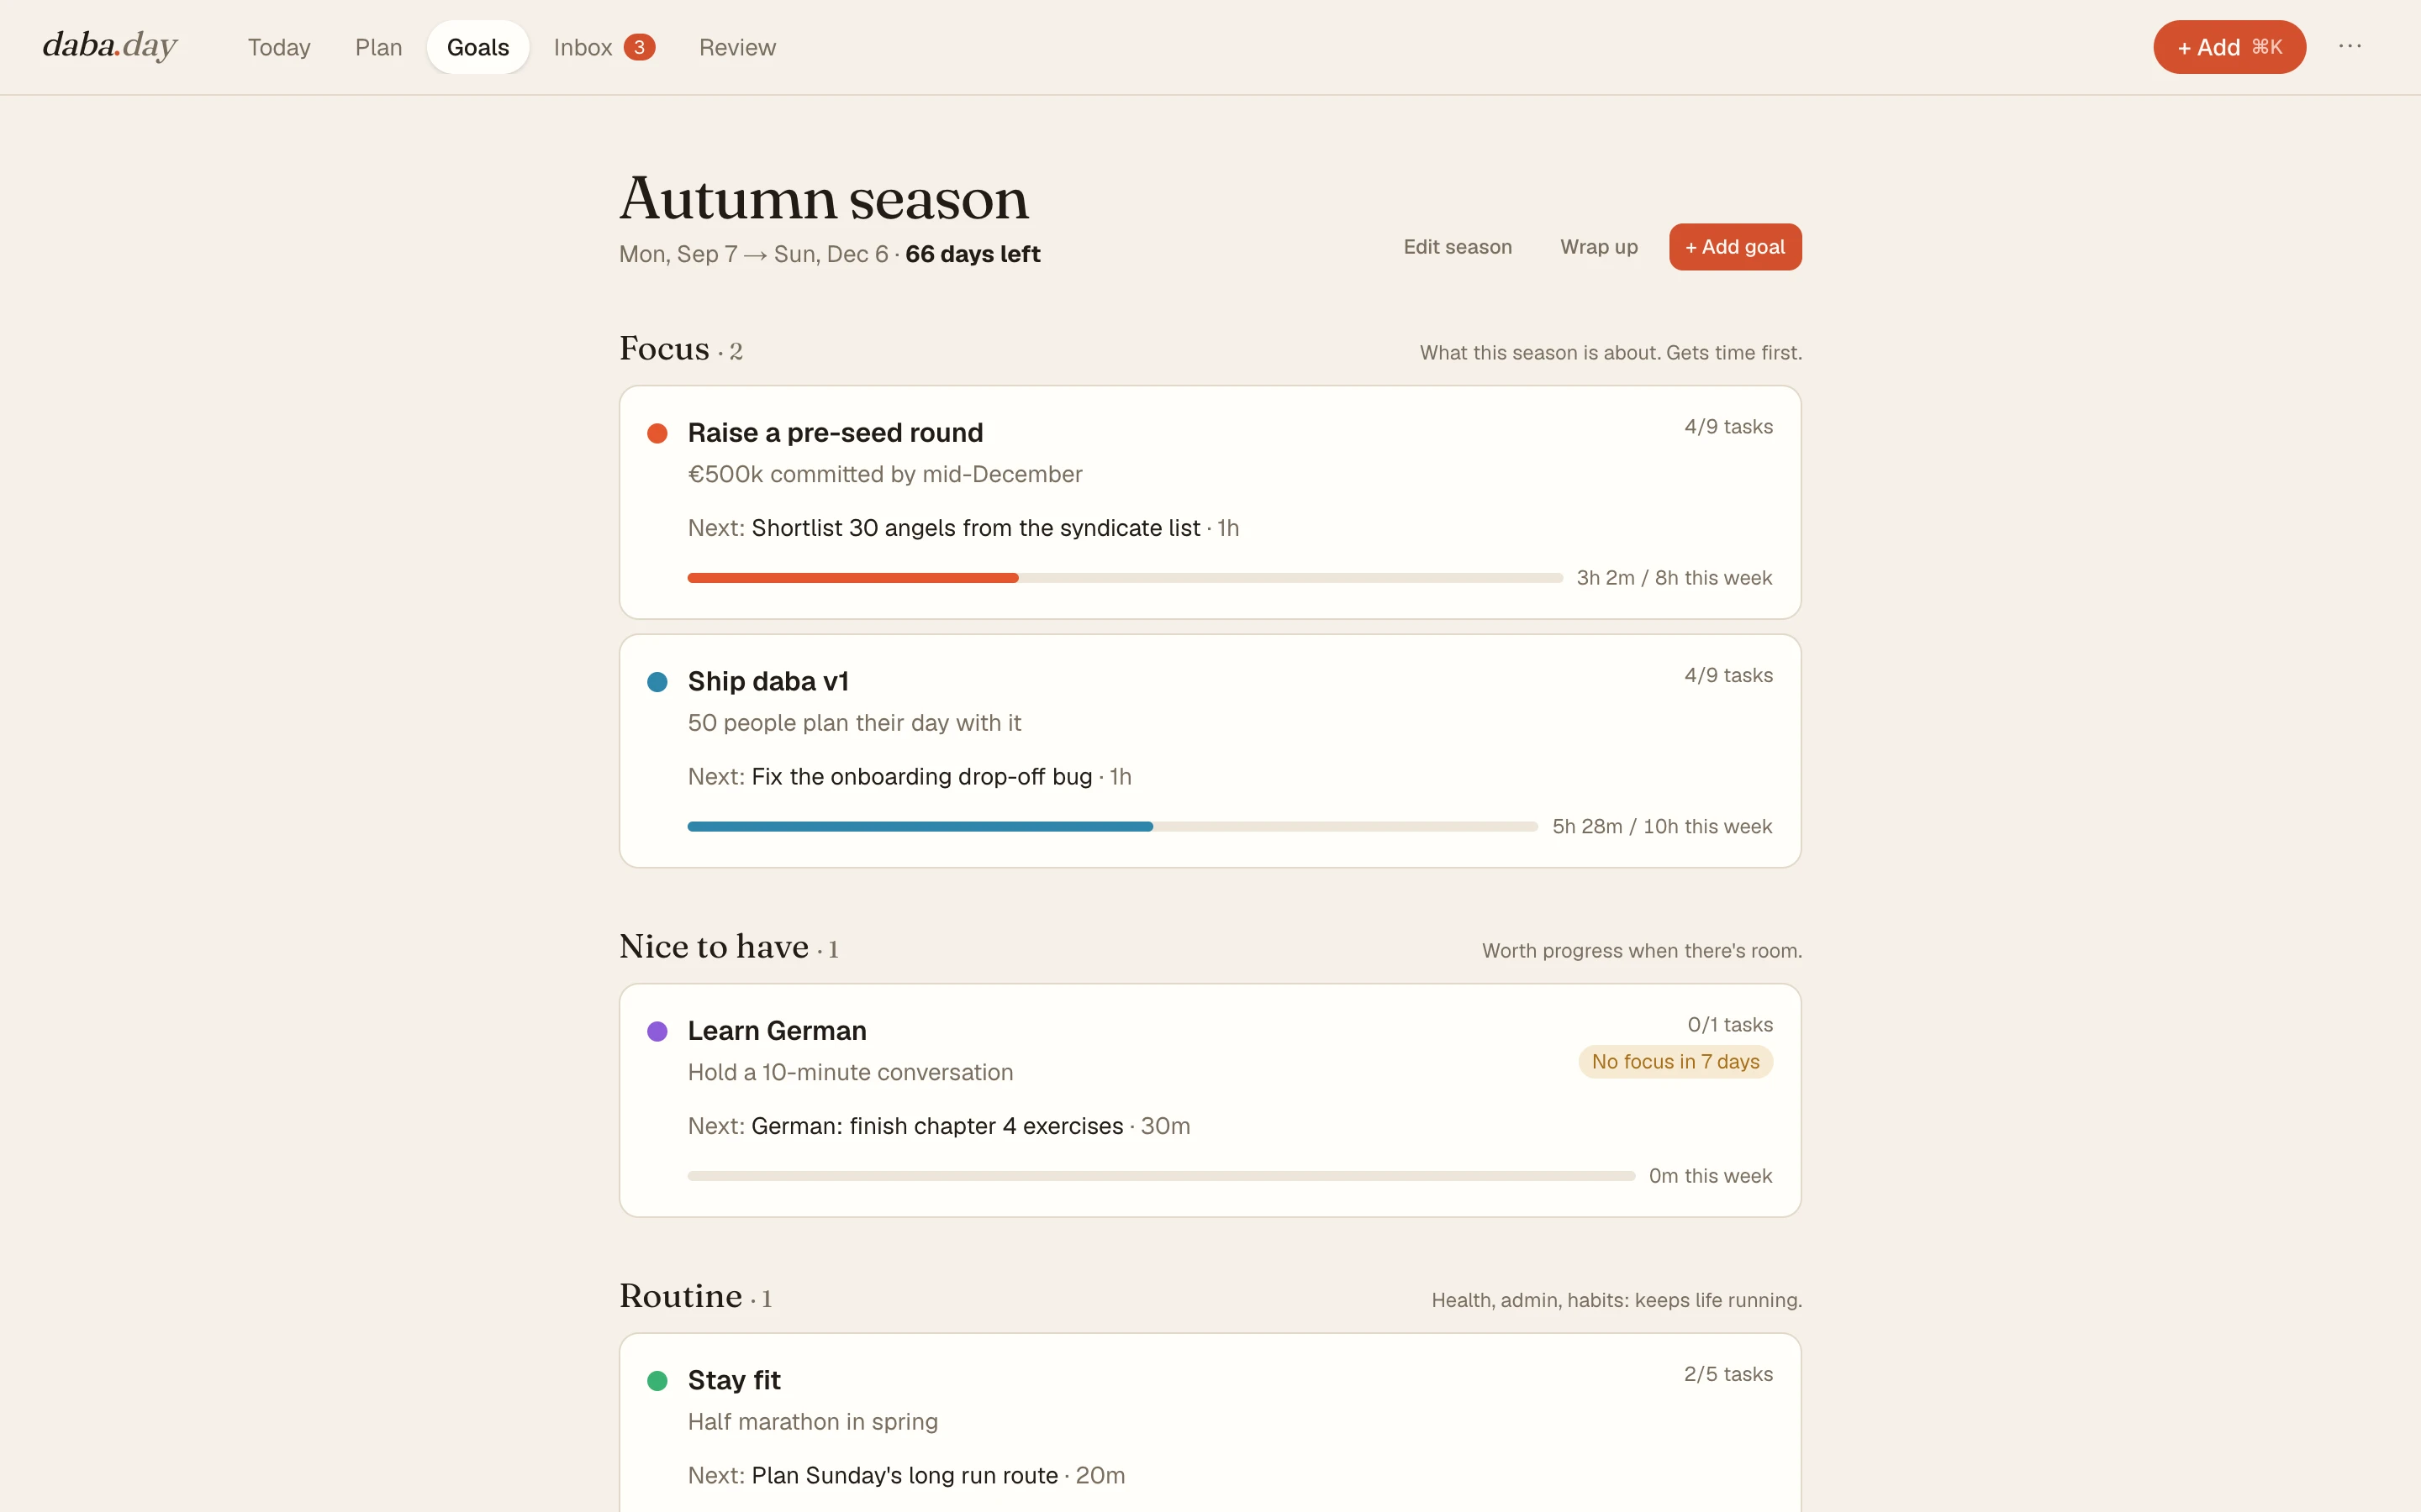Click the Focus section heading
Screen dimensions: 2421x1512
pos(664,348)
